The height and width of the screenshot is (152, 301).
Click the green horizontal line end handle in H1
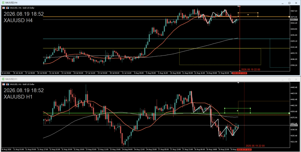click(289, 113)
